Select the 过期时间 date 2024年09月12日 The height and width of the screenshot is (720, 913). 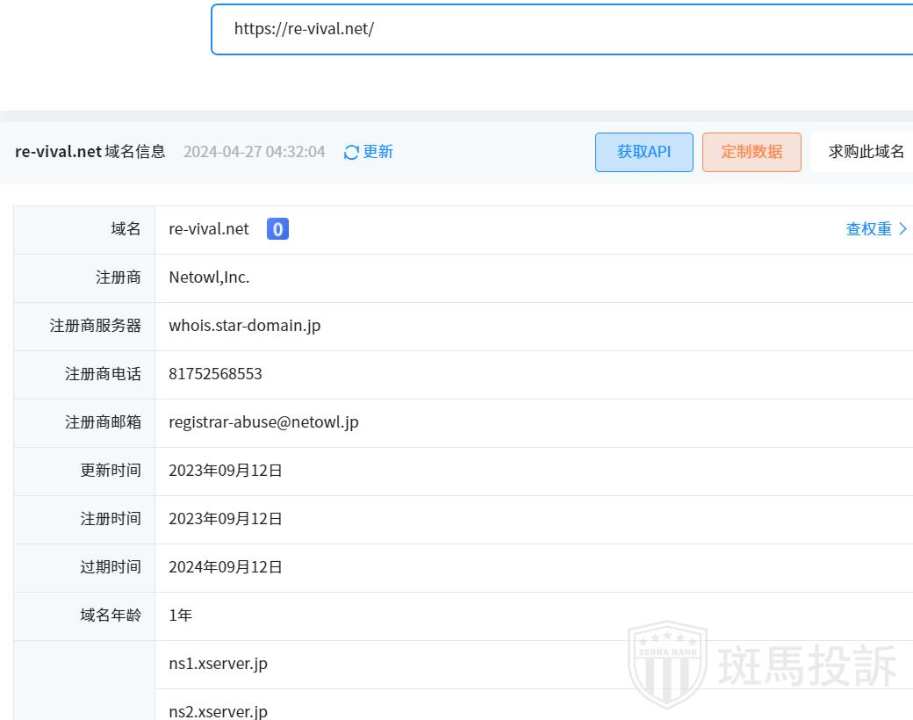coord(226,567)
